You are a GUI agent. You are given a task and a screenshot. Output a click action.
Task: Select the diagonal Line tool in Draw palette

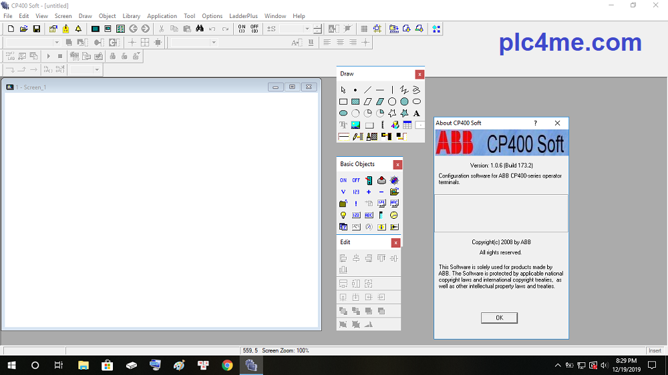[x=367, y=90]
